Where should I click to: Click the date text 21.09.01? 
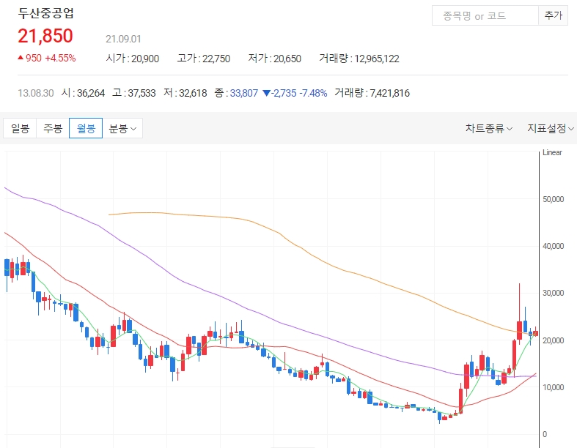coord(123,39)
